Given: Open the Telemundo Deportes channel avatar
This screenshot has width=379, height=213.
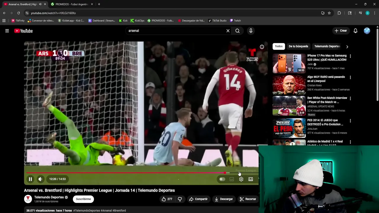Looking at the screenshot, I should click(x=28, y=199).
